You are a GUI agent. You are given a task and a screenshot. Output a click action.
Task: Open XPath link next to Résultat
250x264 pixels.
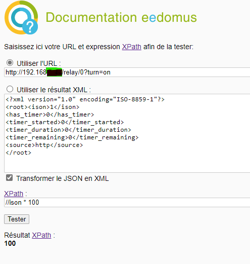(x=41, y=235)
